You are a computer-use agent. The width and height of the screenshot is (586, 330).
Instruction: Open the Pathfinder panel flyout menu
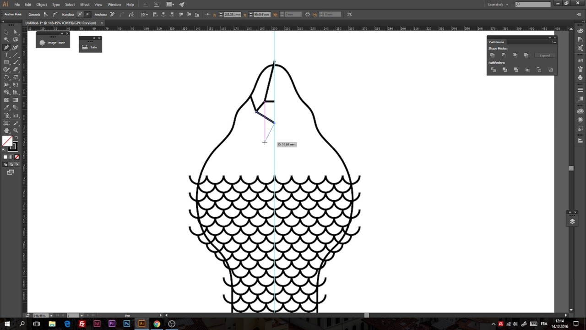click(554, 42)
